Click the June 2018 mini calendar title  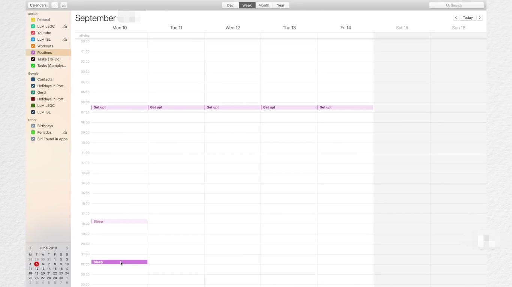coord(48,248)
